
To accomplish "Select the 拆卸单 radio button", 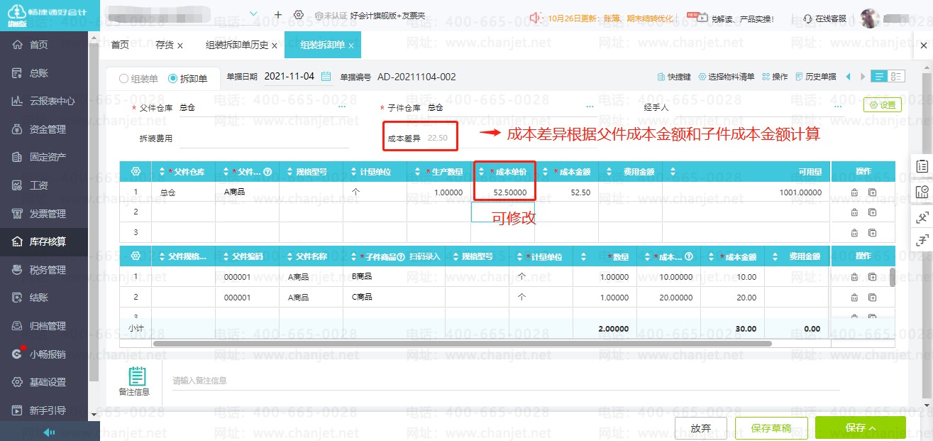I will (x=173, y=79).
